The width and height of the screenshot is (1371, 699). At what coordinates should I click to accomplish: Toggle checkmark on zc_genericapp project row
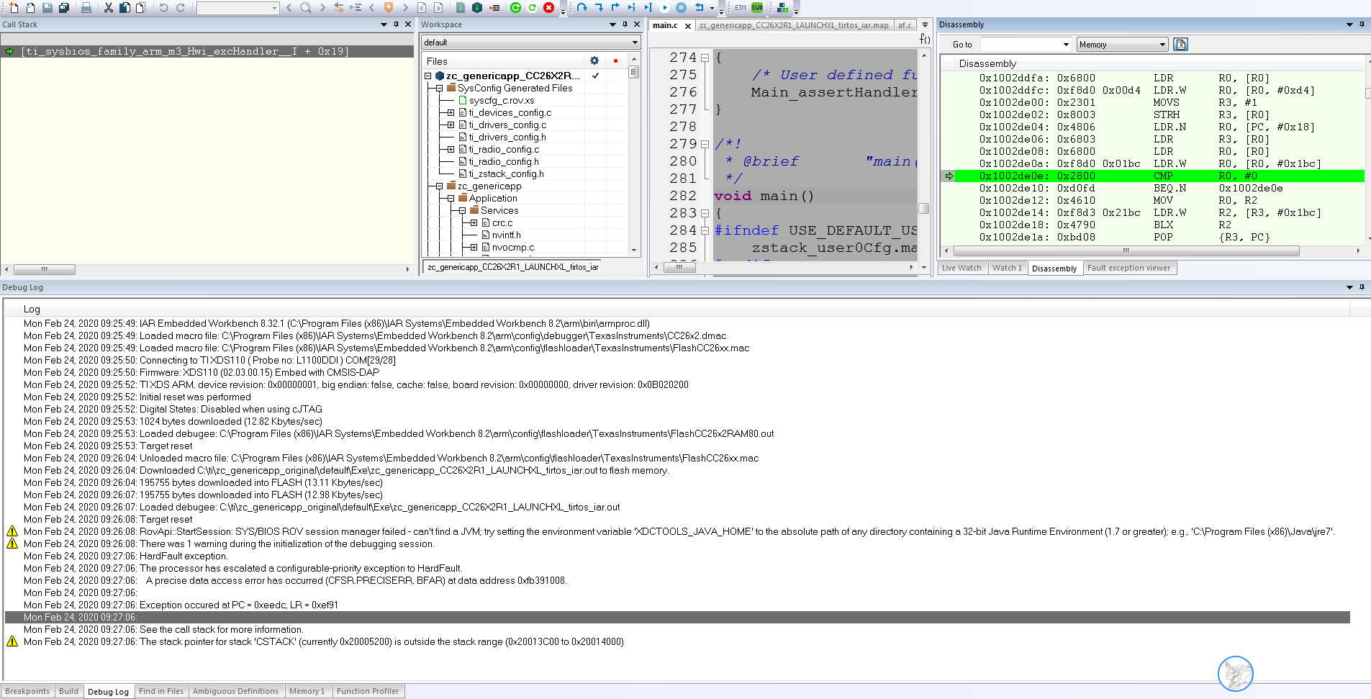pyautogui.click(x=595, y=76)
